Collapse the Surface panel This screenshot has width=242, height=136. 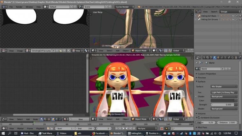pos(201,82)
